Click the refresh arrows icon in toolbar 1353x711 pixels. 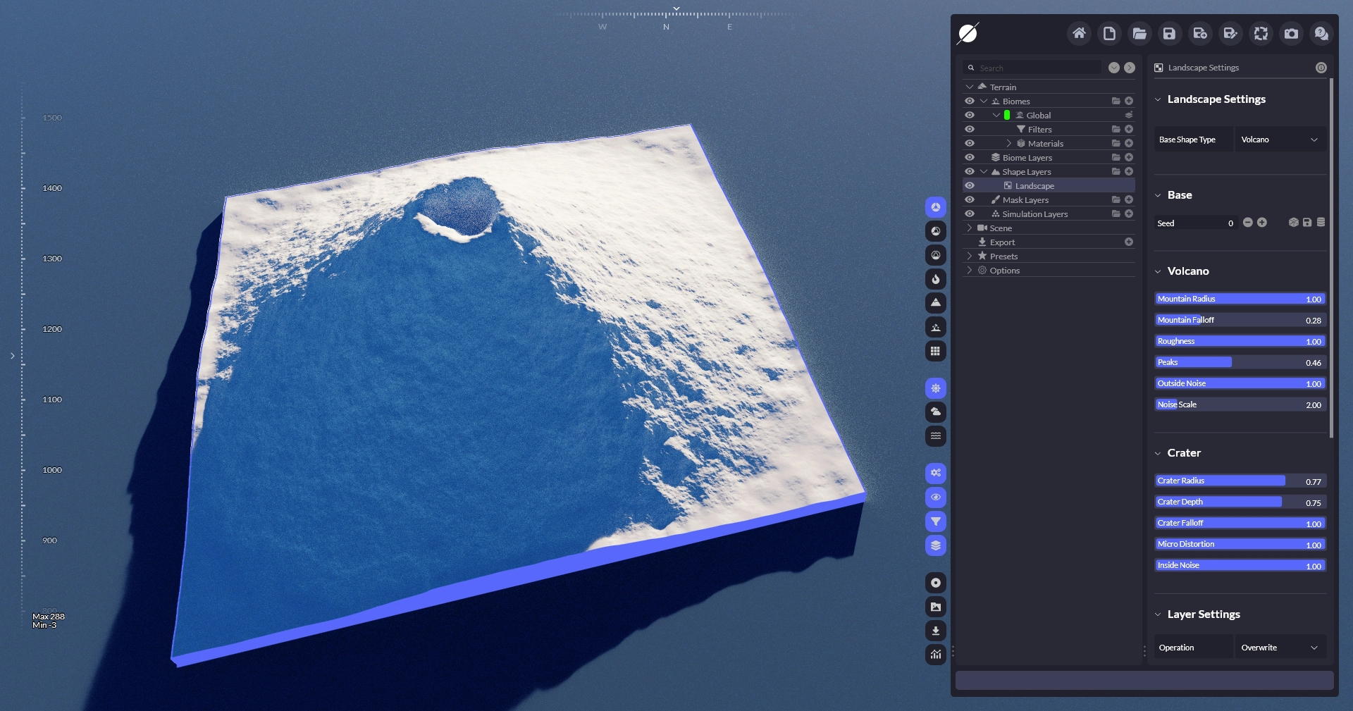point(1261,33)
